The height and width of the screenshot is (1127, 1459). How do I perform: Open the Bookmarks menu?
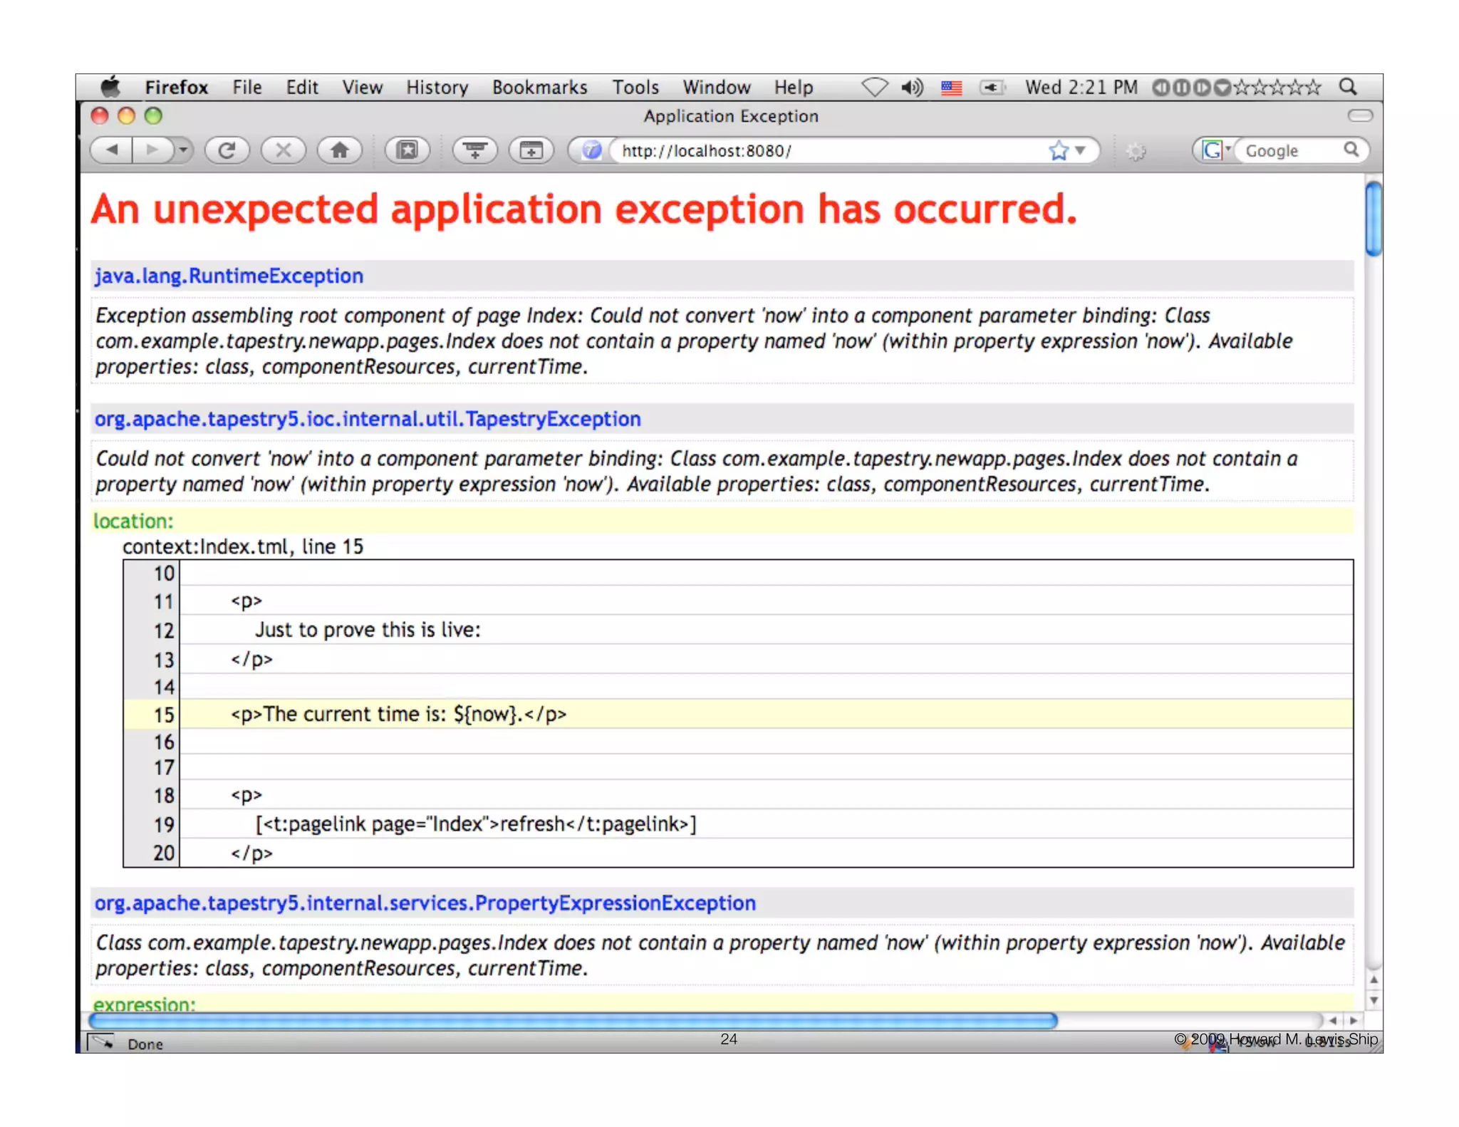tap(539, 87)
